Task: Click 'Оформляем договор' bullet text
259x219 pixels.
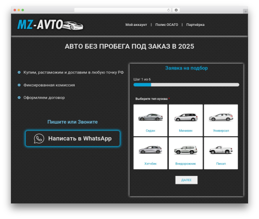Action: pyautogui.click(x=44, y=98)
